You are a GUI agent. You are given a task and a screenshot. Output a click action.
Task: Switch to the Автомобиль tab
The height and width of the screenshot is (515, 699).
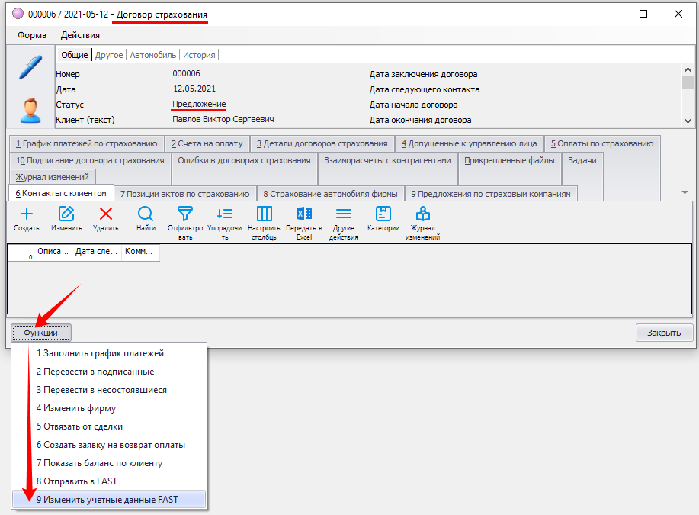tap(152, 55)
